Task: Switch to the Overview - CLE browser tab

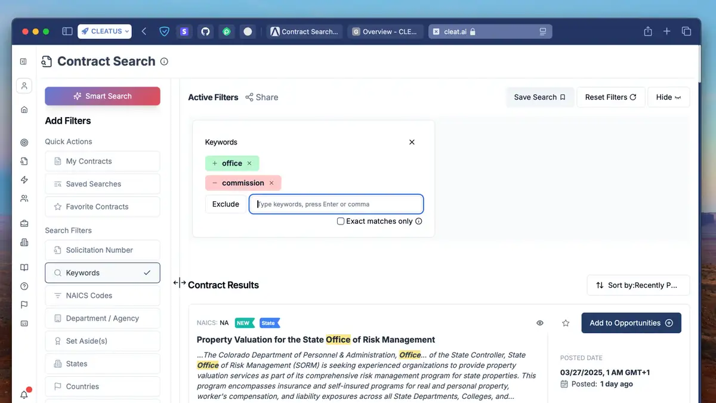Action: click(386, 32)
